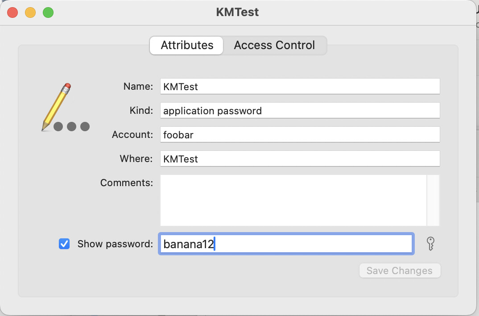The image size is (479, 316).
Task: Click the Show password label text
Action: 115,244
